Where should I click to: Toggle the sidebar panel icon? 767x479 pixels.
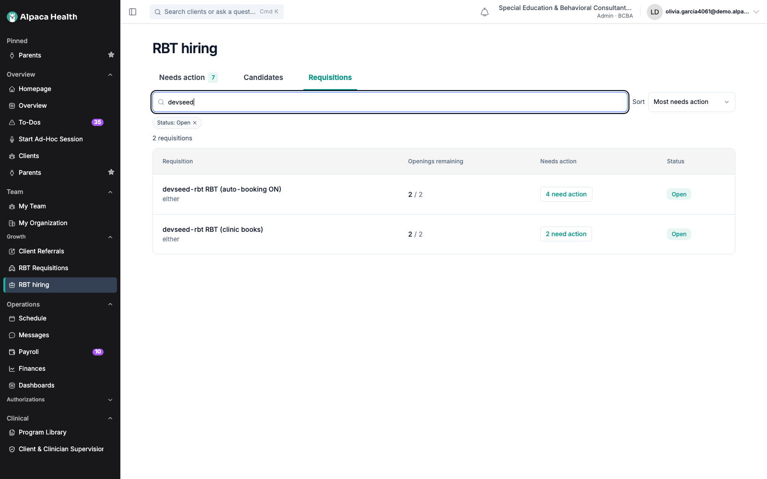[133, 12]
